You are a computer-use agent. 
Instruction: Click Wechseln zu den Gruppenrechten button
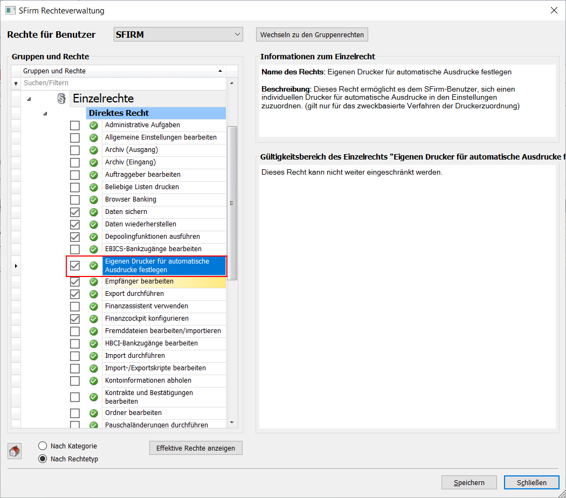click(x=312, y=34)
